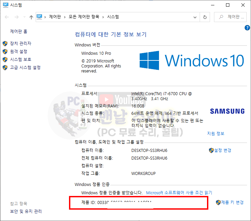Click the search magnifier icon

click(x=221, y=17)
